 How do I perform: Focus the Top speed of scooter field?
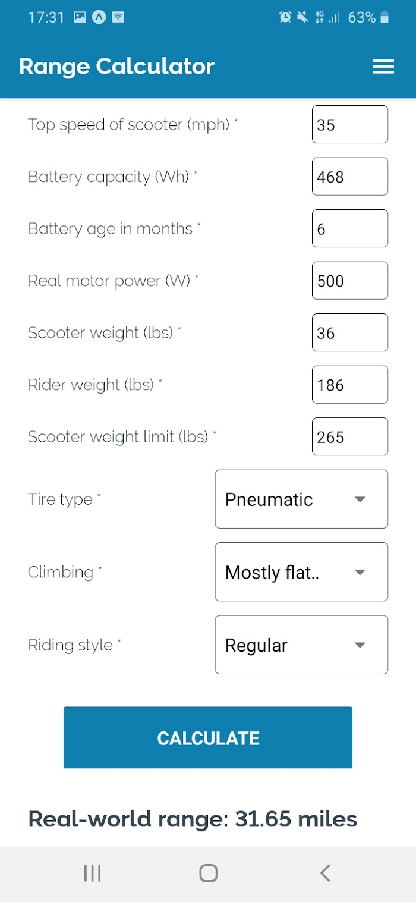pyautogui.click(x=350, y=124)
